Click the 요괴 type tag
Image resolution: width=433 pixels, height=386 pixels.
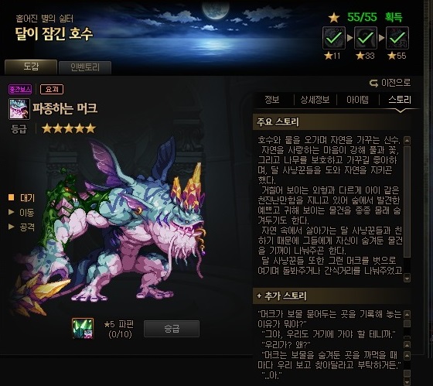[x=52, y=89]
